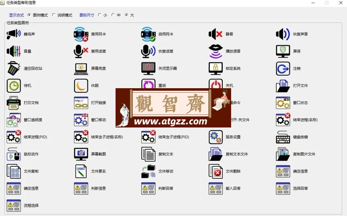Click the 待机 green clock icon
This screenshot has height=216, width=347.
[x=14, y=86]
